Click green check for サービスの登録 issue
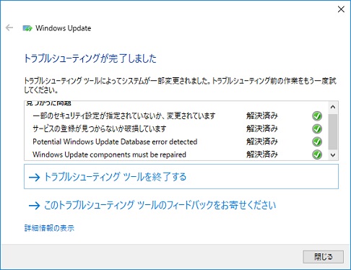Image resolution: width=351 pixels, height=270 pixels. [317, 129]
